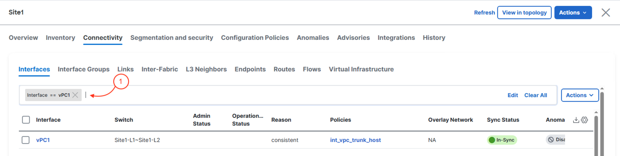
Task: Open the Anomalies tab
Action: pyautogui.click(x=313, y=38)
